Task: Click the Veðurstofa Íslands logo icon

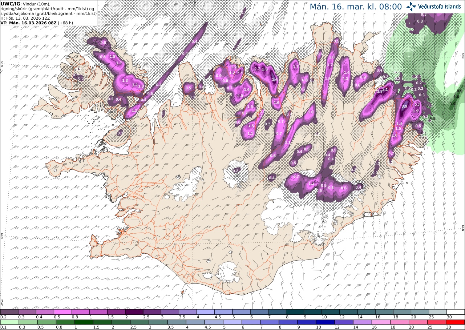Action: click(x=411, y=7)
